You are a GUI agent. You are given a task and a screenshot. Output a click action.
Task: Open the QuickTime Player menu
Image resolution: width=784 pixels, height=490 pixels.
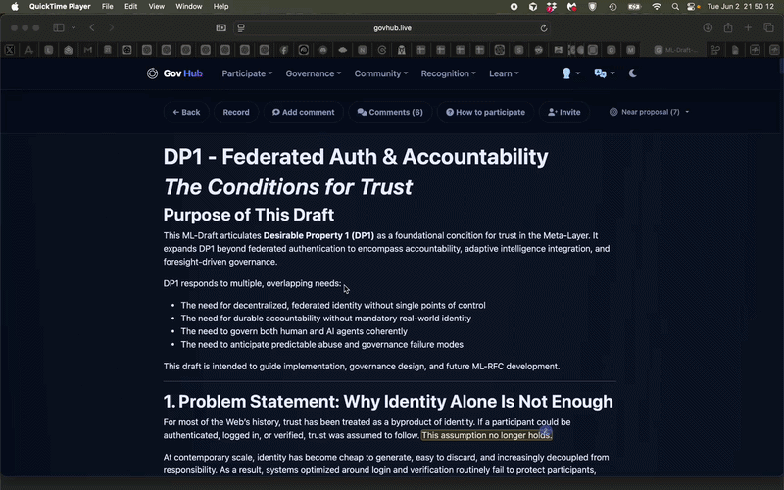coord(60,7)
